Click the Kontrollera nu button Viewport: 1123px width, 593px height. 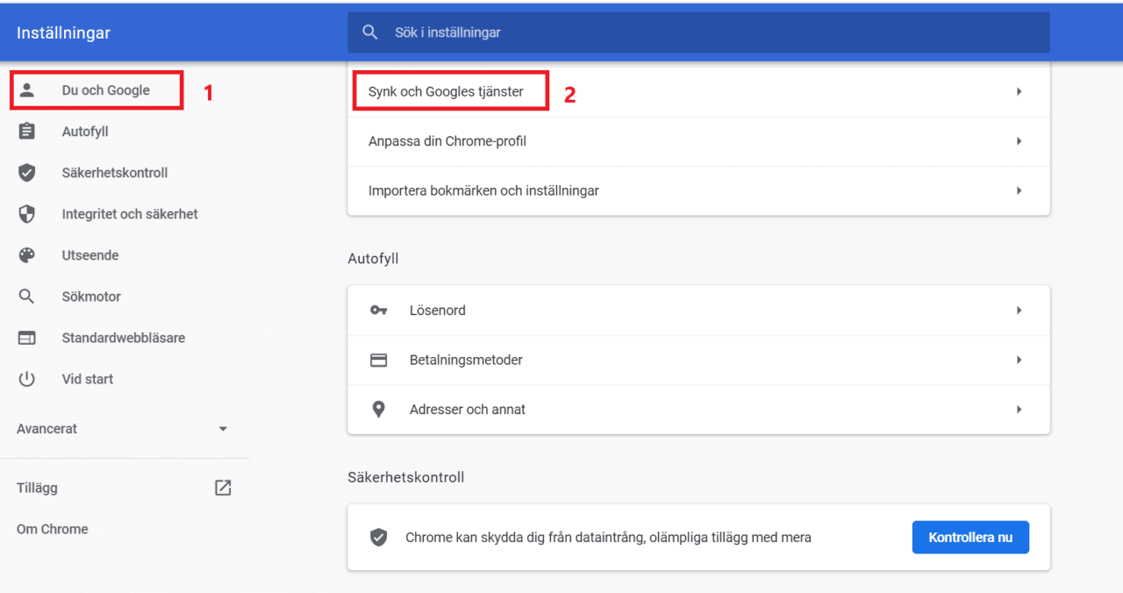click(x=970, y=537)
